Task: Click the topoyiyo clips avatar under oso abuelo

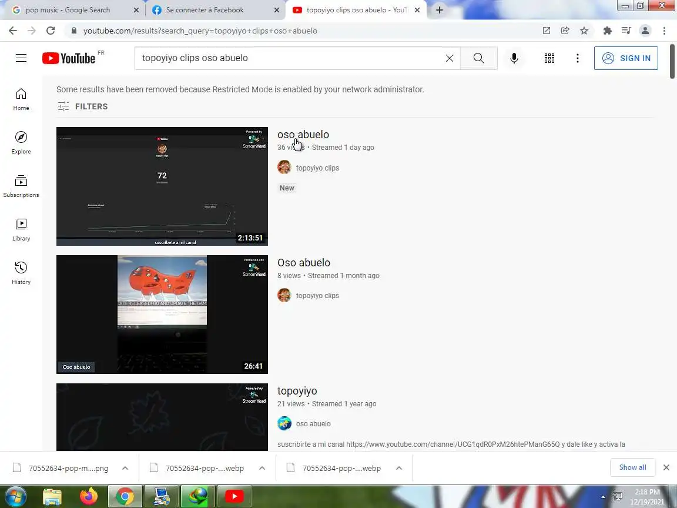Action: tap(284, 167)
